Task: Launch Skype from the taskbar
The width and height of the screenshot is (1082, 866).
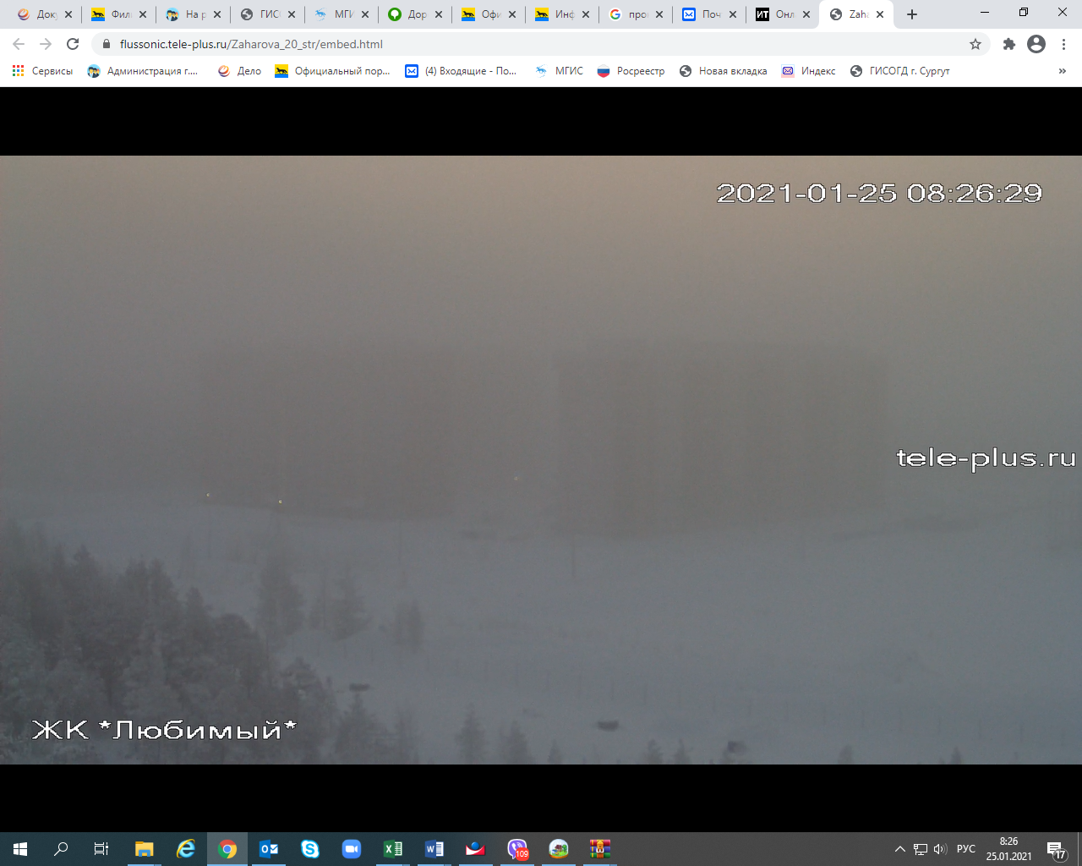Action: point(310,849)
